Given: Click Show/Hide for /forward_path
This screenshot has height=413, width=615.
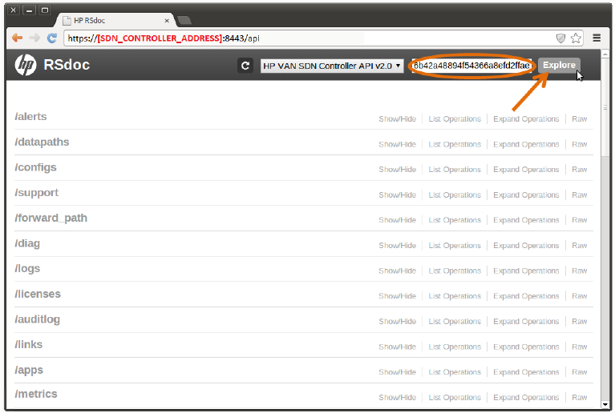Looking at the screenshot, I should tap(398, 220).
